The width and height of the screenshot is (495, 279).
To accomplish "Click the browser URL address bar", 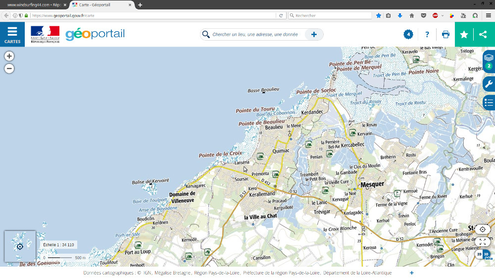I will tap(153, 15).
